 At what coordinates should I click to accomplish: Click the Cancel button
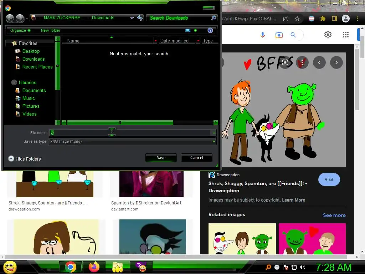coord(197,158)
